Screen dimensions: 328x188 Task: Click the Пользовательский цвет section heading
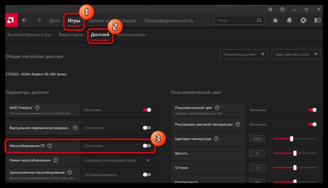click(196, 92)
